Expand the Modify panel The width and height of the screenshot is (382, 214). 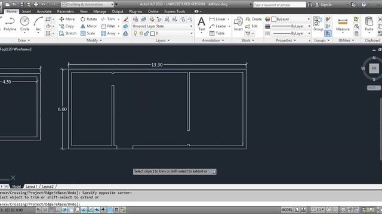(x=94, y=40)
